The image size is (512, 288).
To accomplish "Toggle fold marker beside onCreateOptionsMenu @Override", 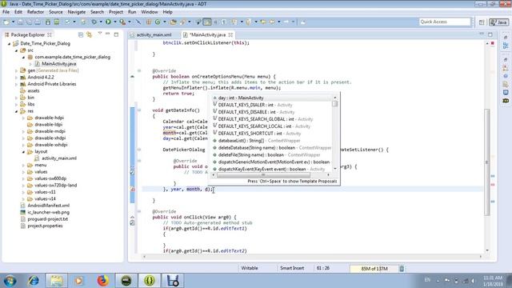I will pos(139,70).
